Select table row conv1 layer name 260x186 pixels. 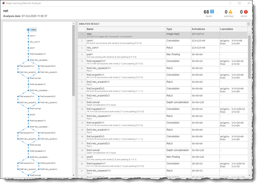[x=90, y=40]
